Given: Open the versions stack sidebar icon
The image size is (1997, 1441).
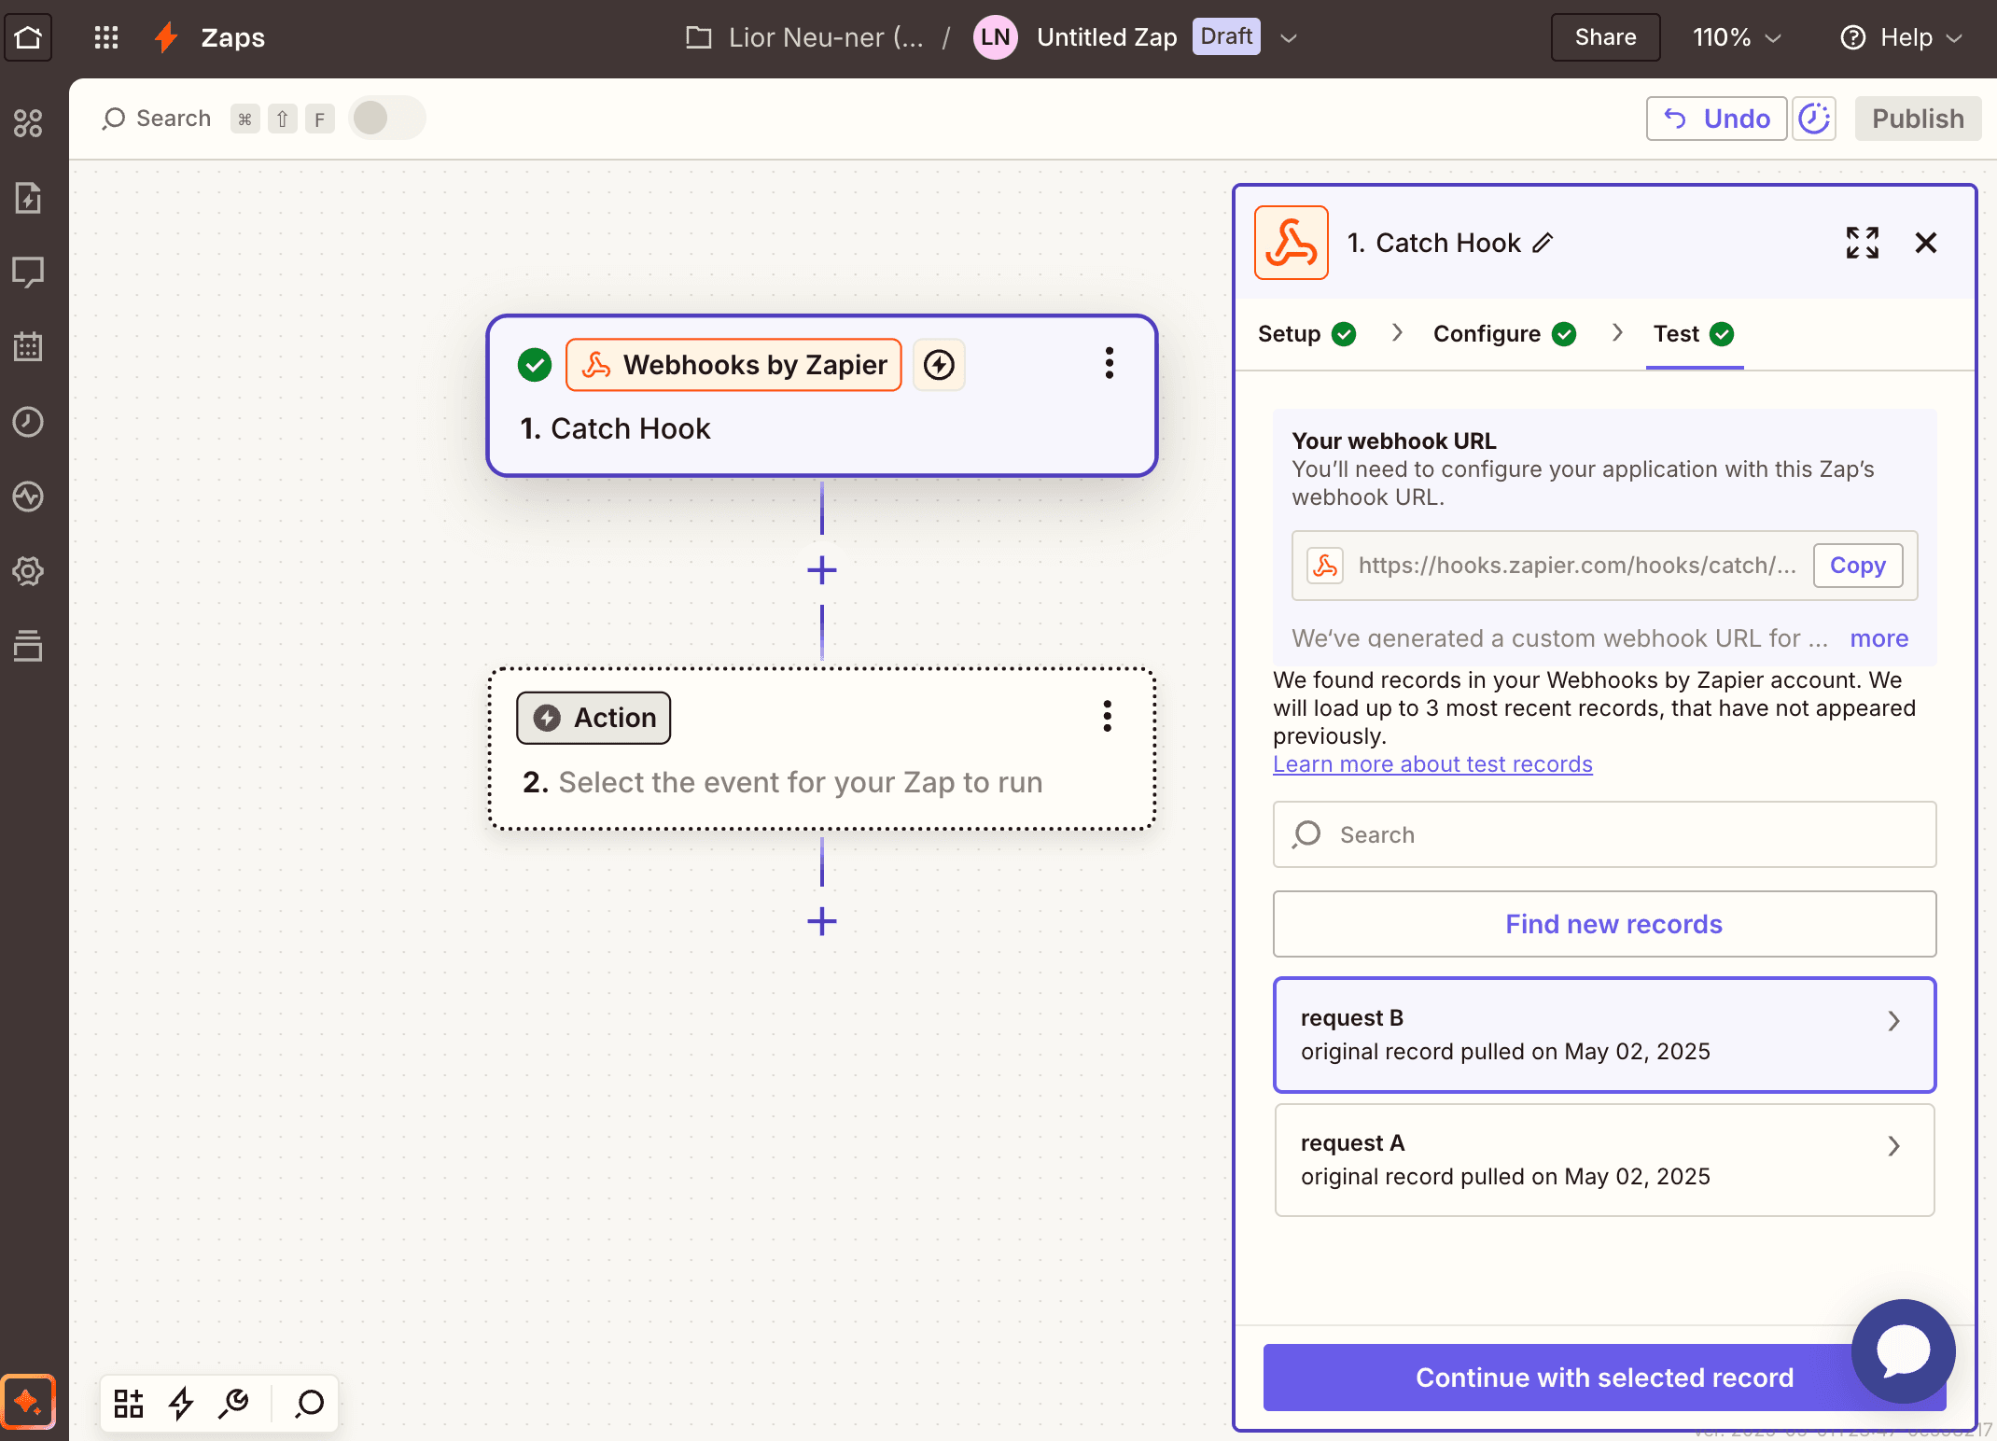Looking at the screenshot, I should click(x=28, y=646).
